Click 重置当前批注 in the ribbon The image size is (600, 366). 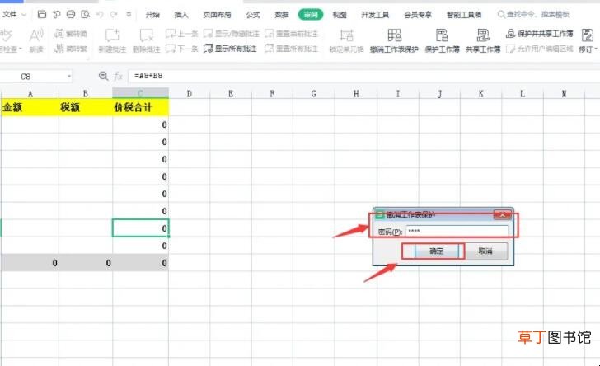291,34
